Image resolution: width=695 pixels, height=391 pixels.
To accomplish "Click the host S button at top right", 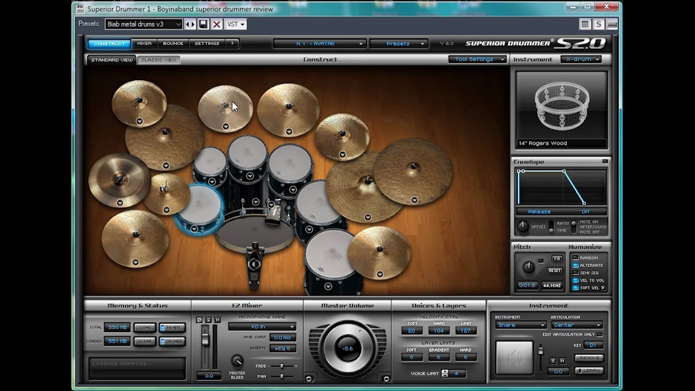I will (x=598, y=24).
